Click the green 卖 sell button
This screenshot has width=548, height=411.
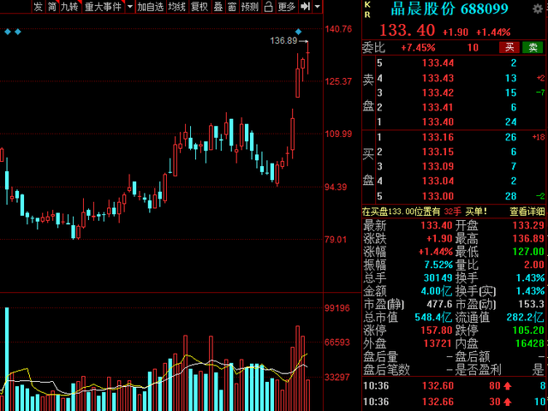(533, 47)
